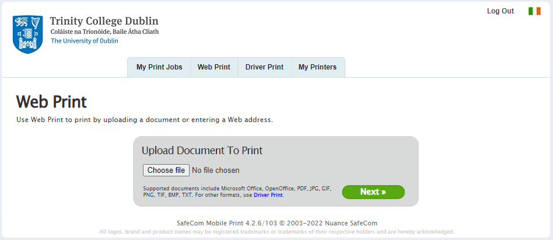553x240 pixels.
Task: Click 'The University of Dublin' text
Action: tap(85, 41)
